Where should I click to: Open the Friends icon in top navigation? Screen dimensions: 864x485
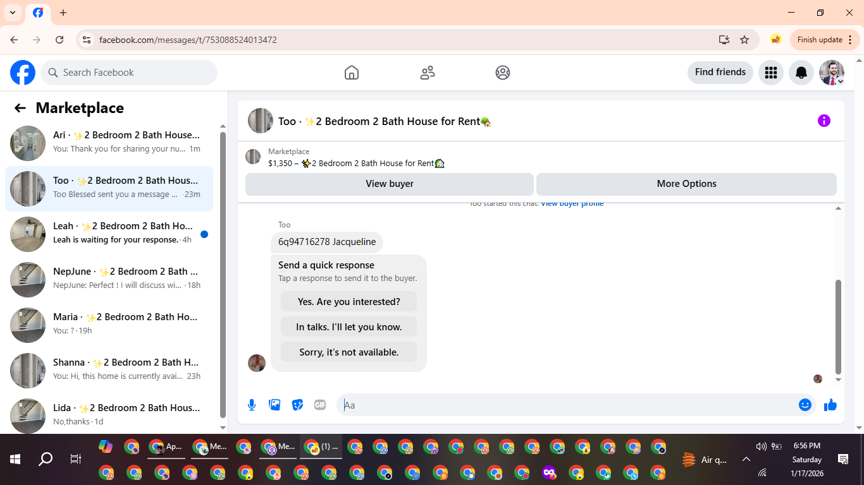(x=428, y=73)
